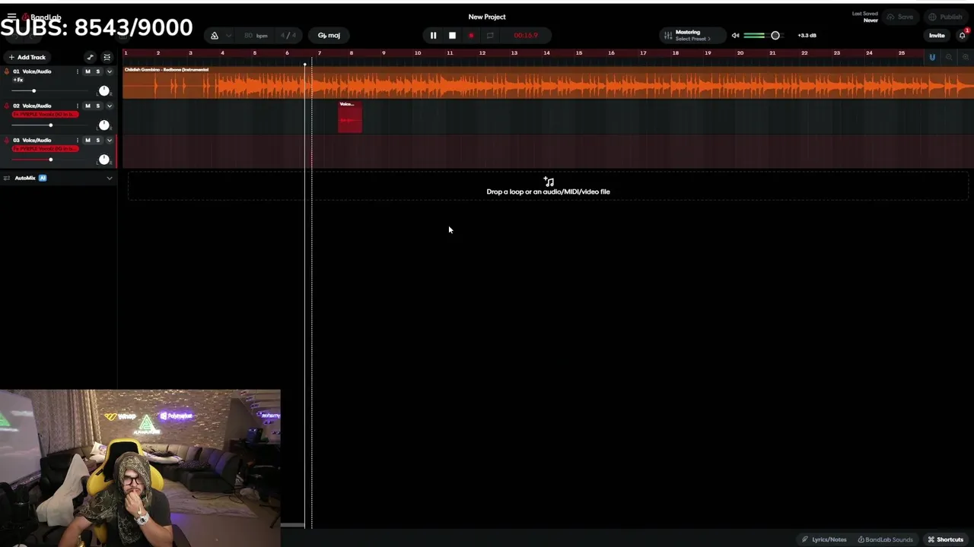Toggle the metronome icon
This screenshot has width=974, height=547.
pyautogui.click(x=215, y=36)
